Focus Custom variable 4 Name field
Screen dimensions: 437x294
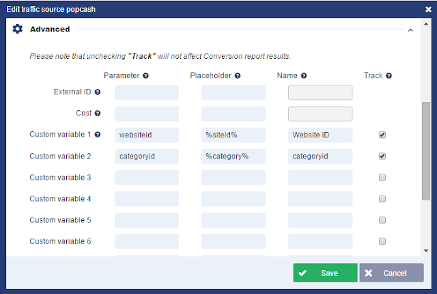coord(320,199)
